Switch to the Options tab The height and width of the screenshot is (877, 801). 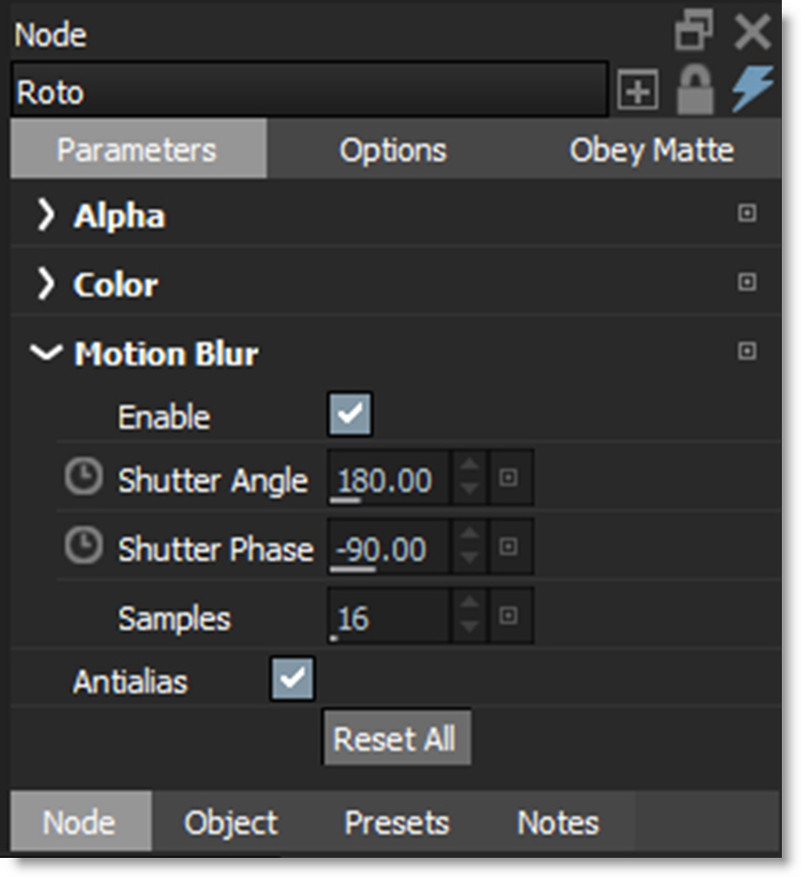coord(392,150)
